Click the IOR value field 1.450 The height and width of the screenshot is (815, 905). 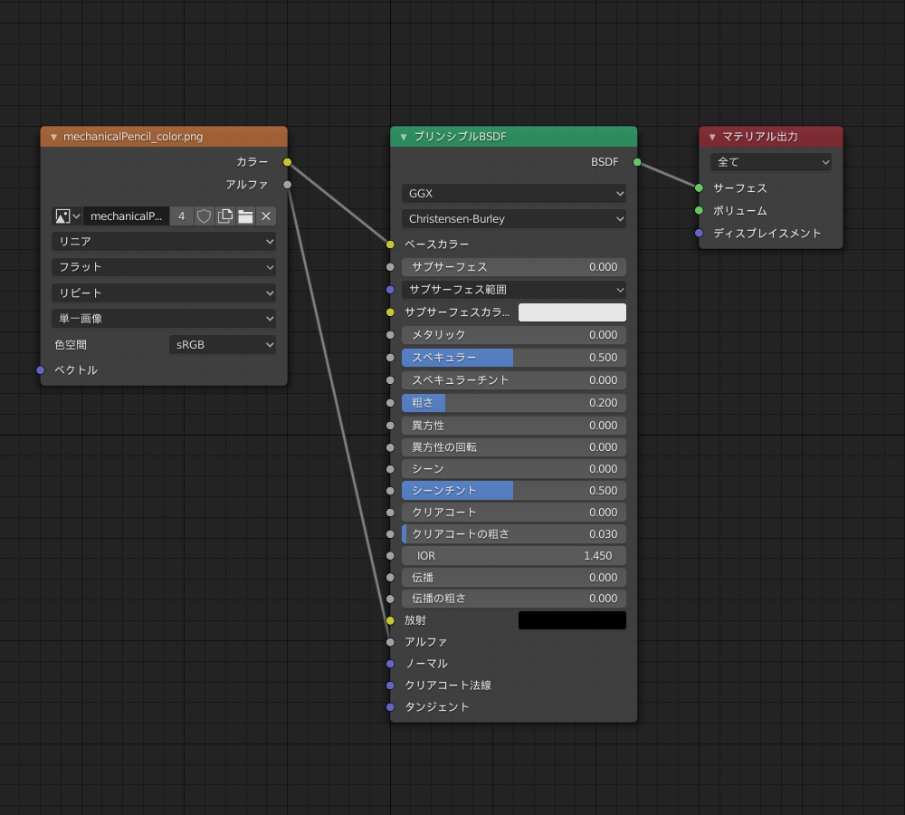[514, 556]
